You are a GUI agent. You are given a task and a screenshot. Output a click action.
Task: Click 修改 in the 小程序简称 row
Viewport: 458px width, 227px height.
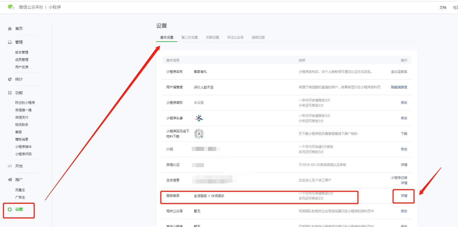404,102
